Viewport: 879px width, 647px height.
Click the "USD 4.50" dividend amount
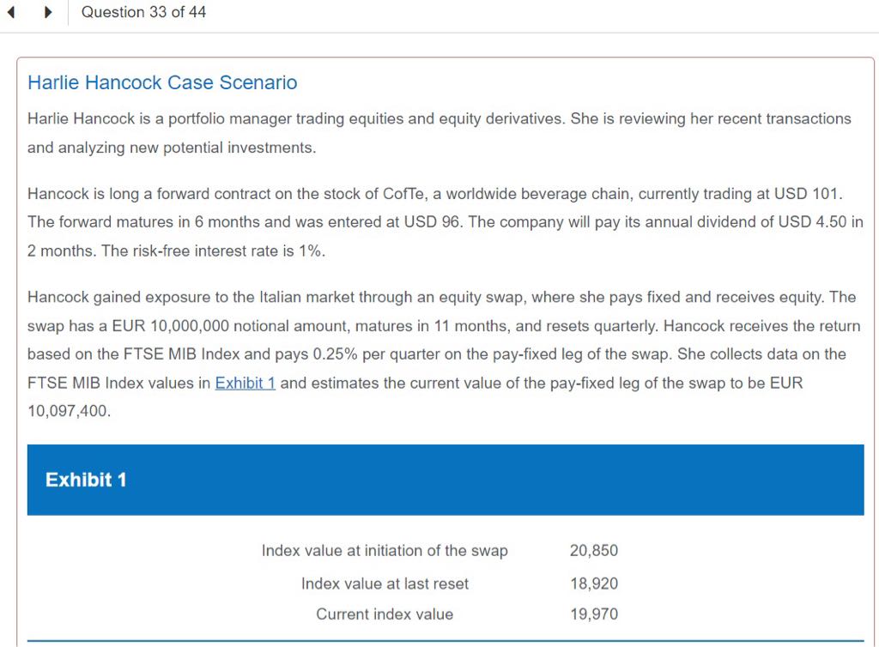pyautogui.click(x=814, y=222)
